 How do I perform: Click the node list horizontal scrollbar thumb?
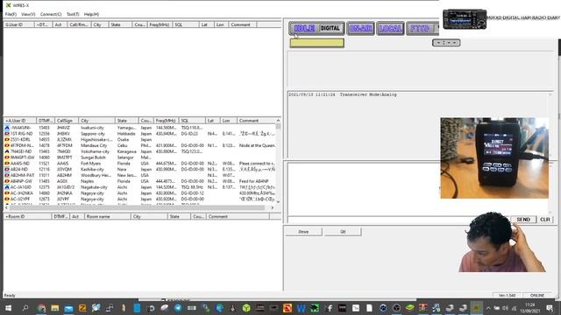click(x=137, y=207)
